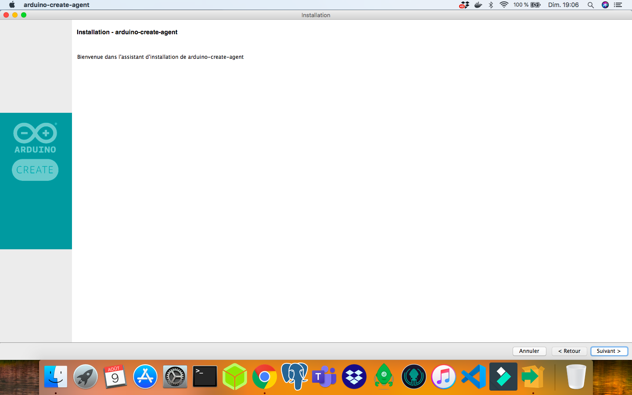Image resolution: width=632 pixels, height=395 pixels.
Task: Click the Bienvenue welcome message text
Action: (160, 57)
